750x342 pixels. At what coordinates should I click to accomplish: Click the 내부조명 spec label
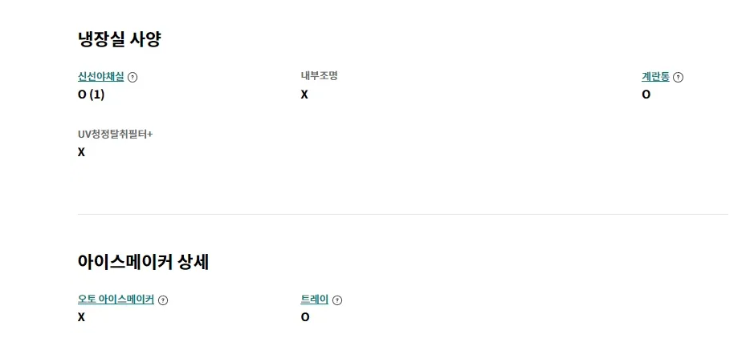coord(319,76)
